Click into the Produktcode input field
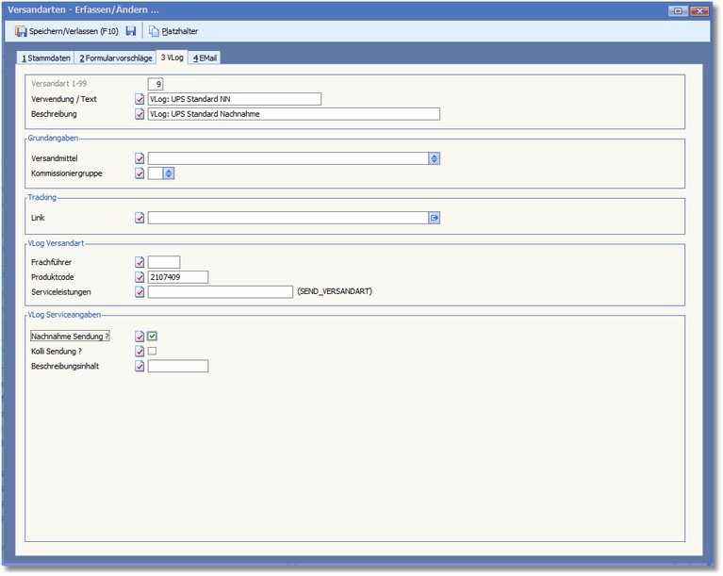The height and width of the screenshot is (576, 723). pyautogui.click(x=177, y=277)
